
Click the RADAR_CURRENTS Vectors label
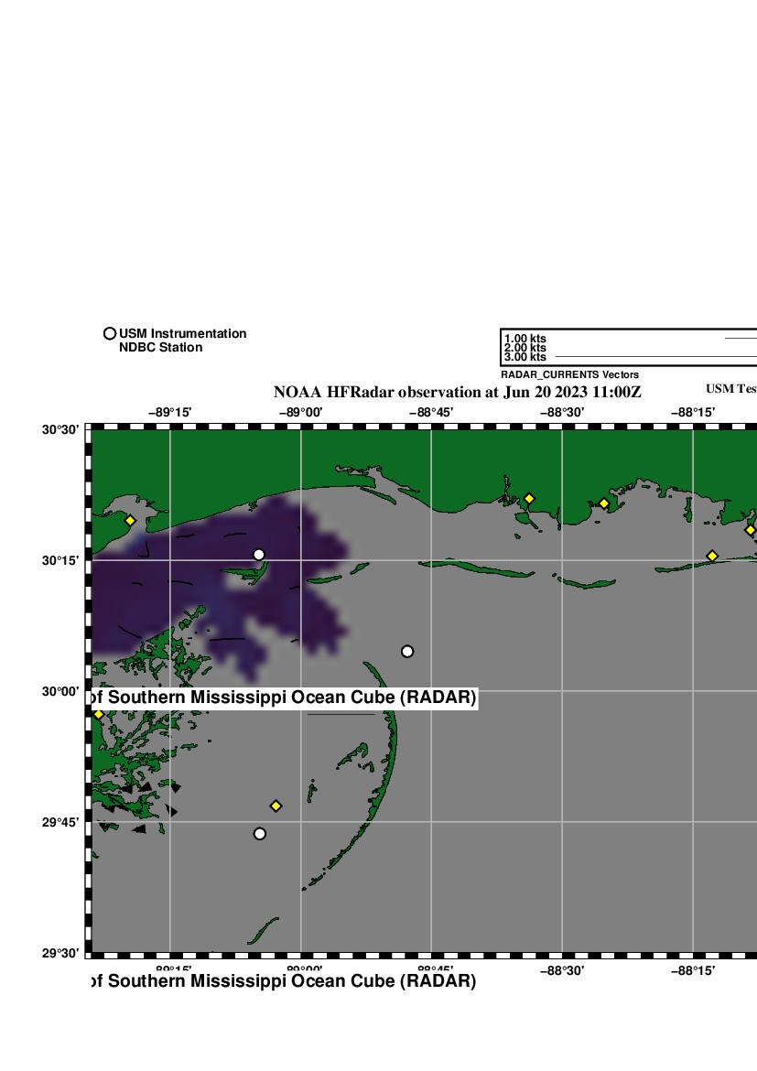[569, 375]
